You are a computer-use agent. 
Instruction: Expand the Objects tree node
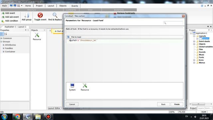click(x=194, y=44)
